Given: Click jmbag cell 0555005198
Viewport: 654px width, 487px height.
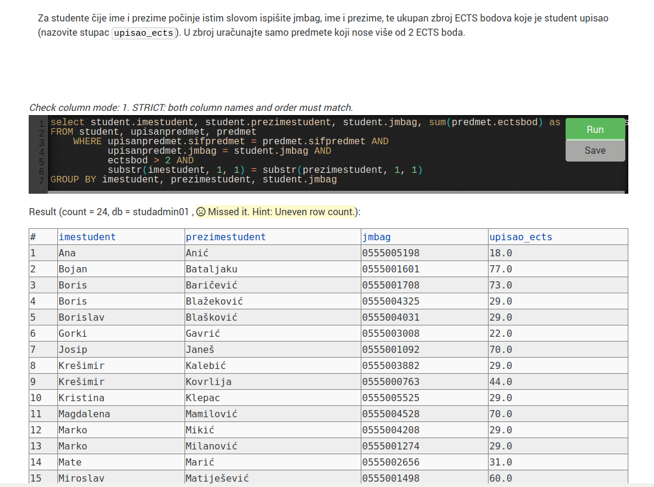Looking at the screenshot, I should click(x=425, y=253).
